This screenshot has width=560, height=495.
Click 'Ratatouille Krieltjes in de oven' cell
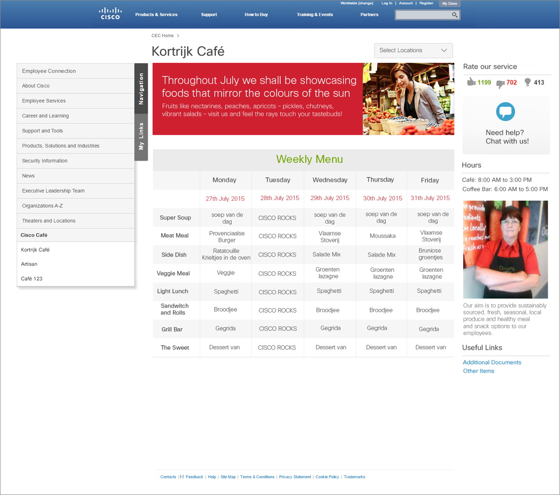(226, 254)
